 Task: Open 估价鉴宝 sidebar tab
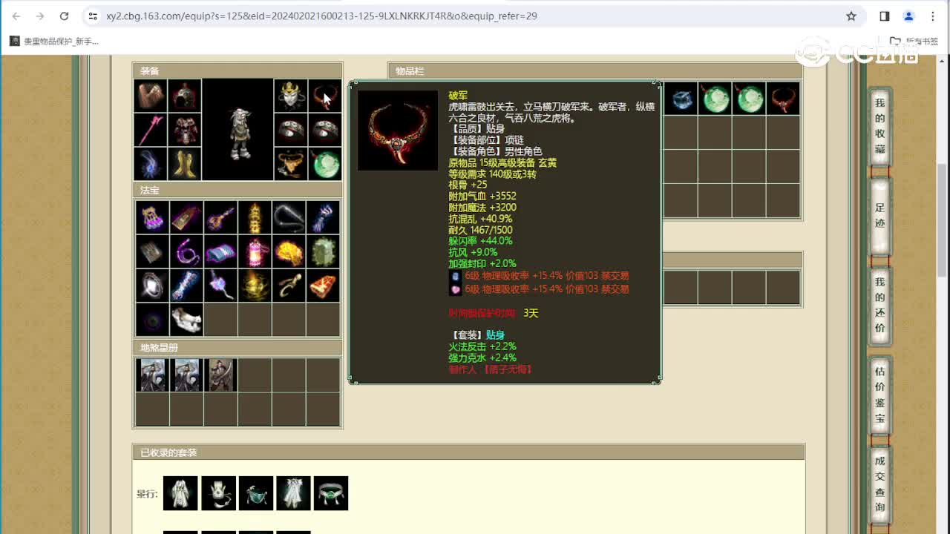pyautogui.click(x=879, y=395)
